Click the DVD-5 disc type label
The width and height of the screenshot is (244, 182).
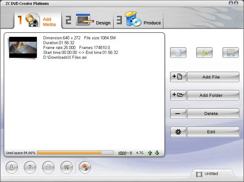[x=125, y=153]
